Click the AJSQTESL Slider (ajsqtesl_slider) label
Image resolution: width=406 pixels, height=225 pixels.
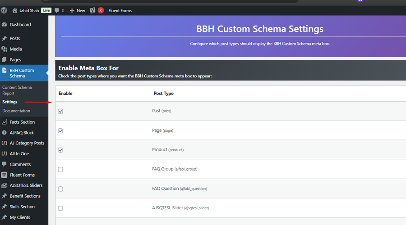180,208
